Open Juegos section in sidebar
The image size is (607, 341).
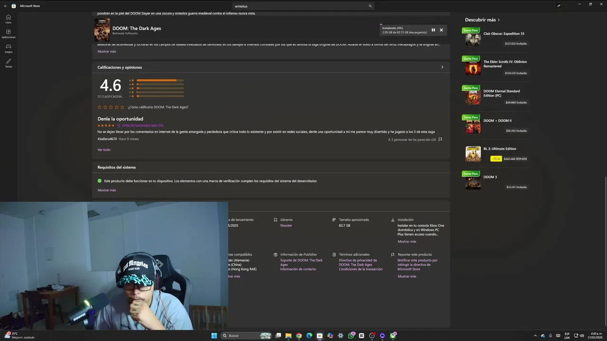point(9,48)
